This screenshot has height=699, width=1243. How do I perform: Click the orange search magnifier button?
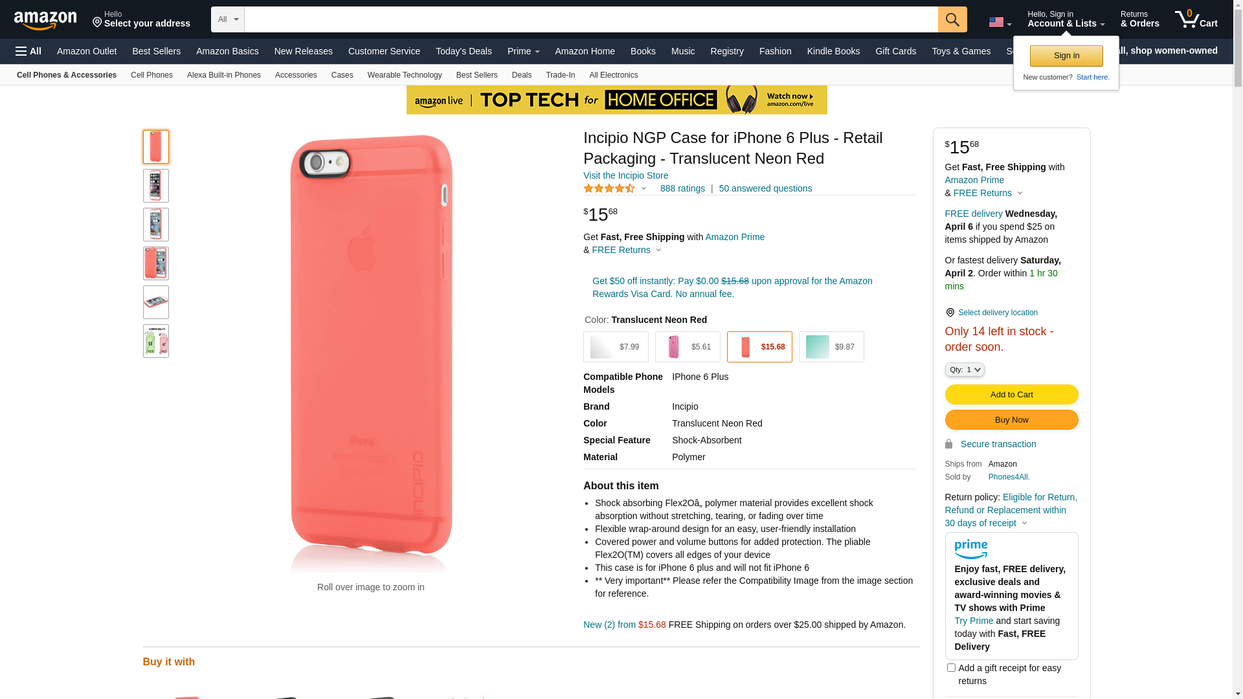click(x=952, y=19)
